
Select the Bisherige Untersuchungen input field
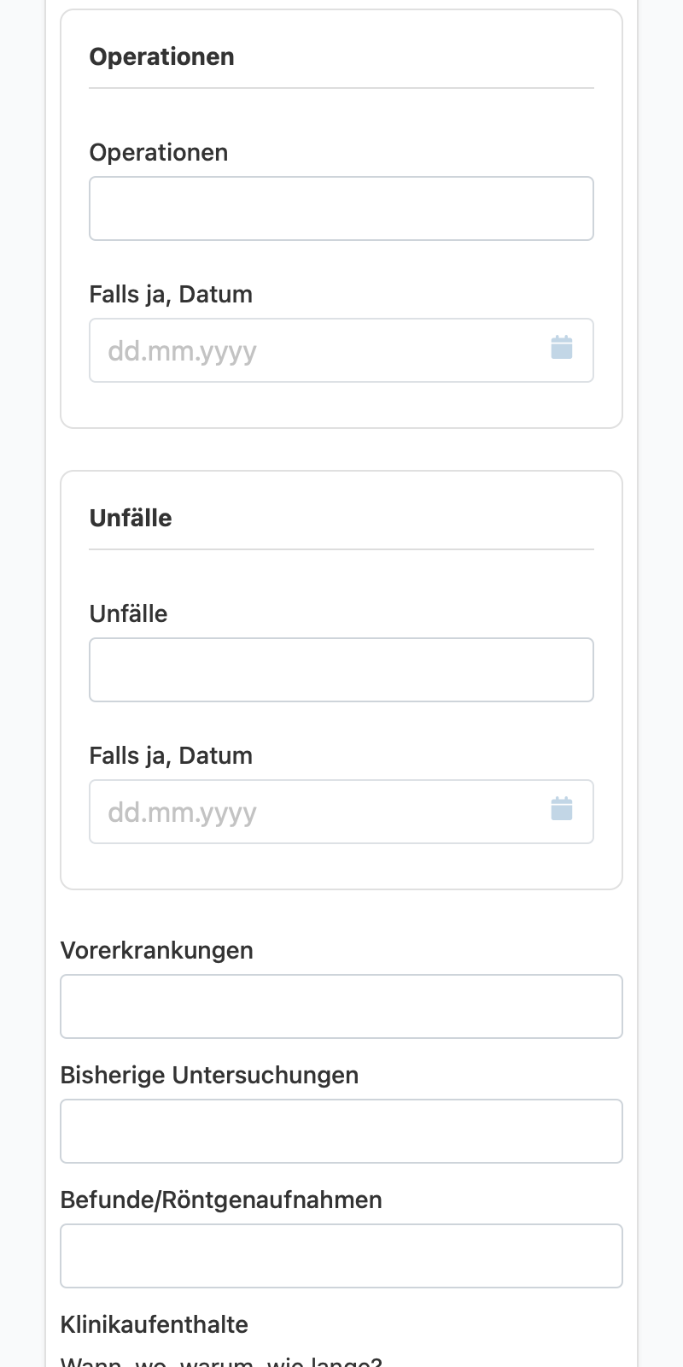(x=341, y=1131)
